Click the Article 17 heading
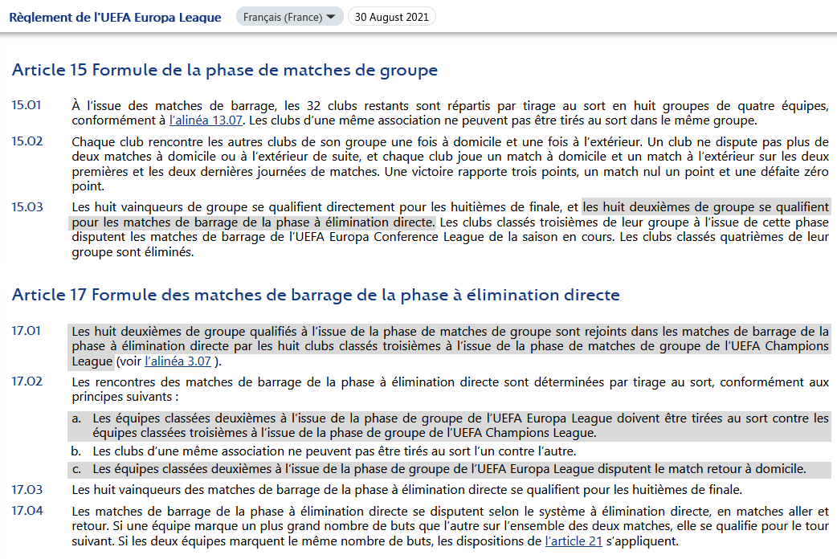Screen dimensions: 837x559 316,295
